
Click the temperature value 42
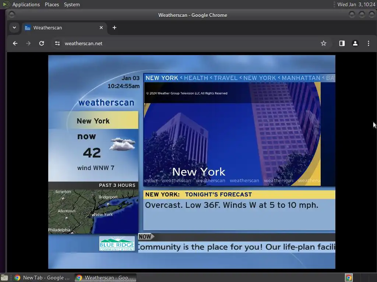pyautogui.click(x=92, y=153)
